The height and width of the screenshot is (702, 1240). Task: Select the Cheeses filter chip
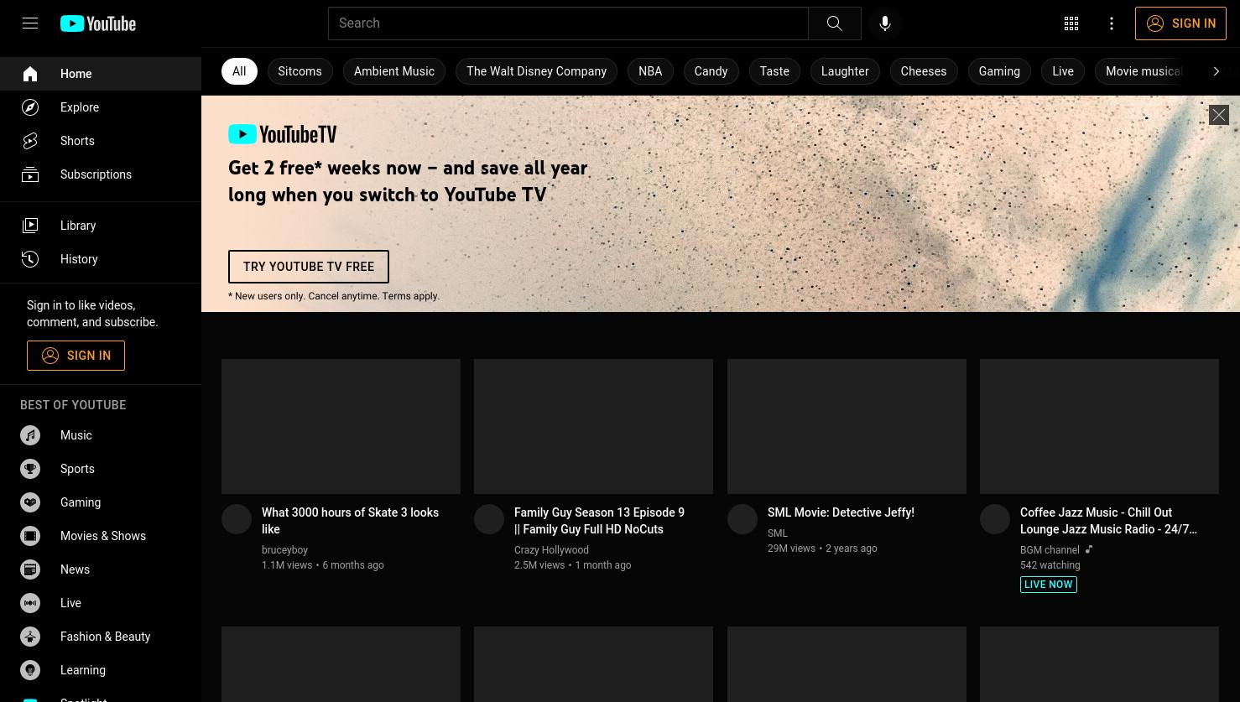click(924, 71)
